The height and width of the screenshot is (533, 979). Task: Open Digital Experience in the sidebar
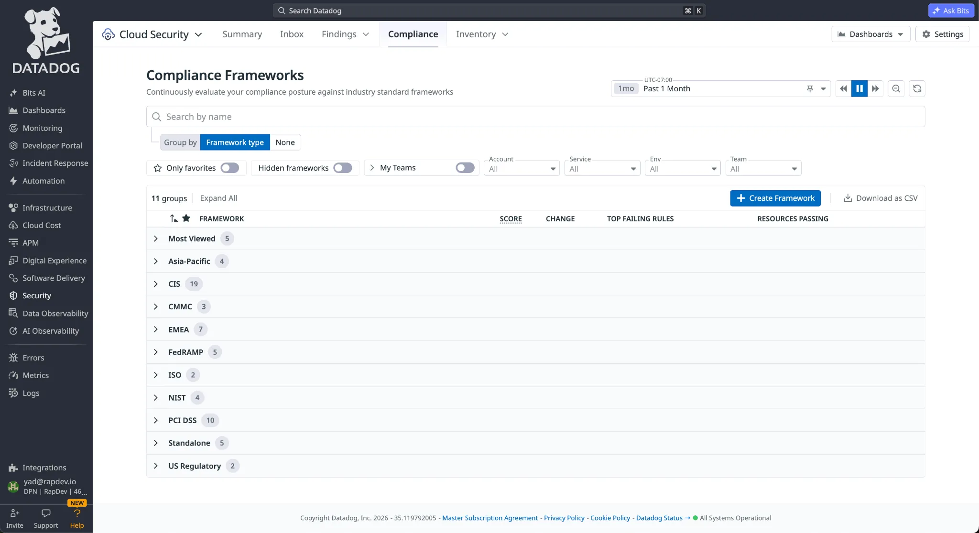[47, 261]
